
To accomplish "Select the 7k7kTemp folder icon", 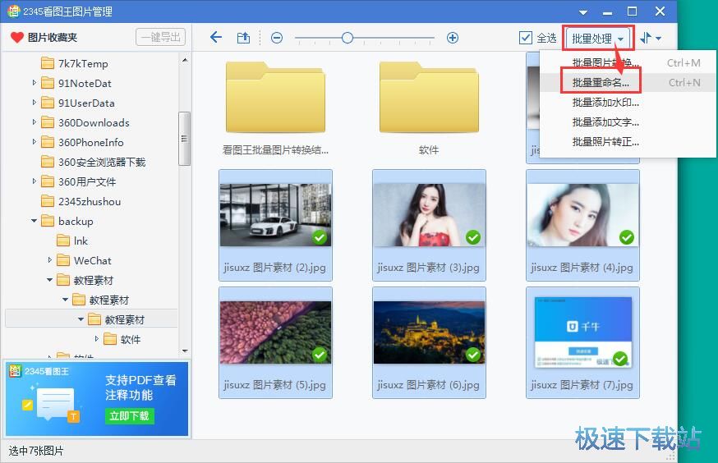I will tap(48, 63).
